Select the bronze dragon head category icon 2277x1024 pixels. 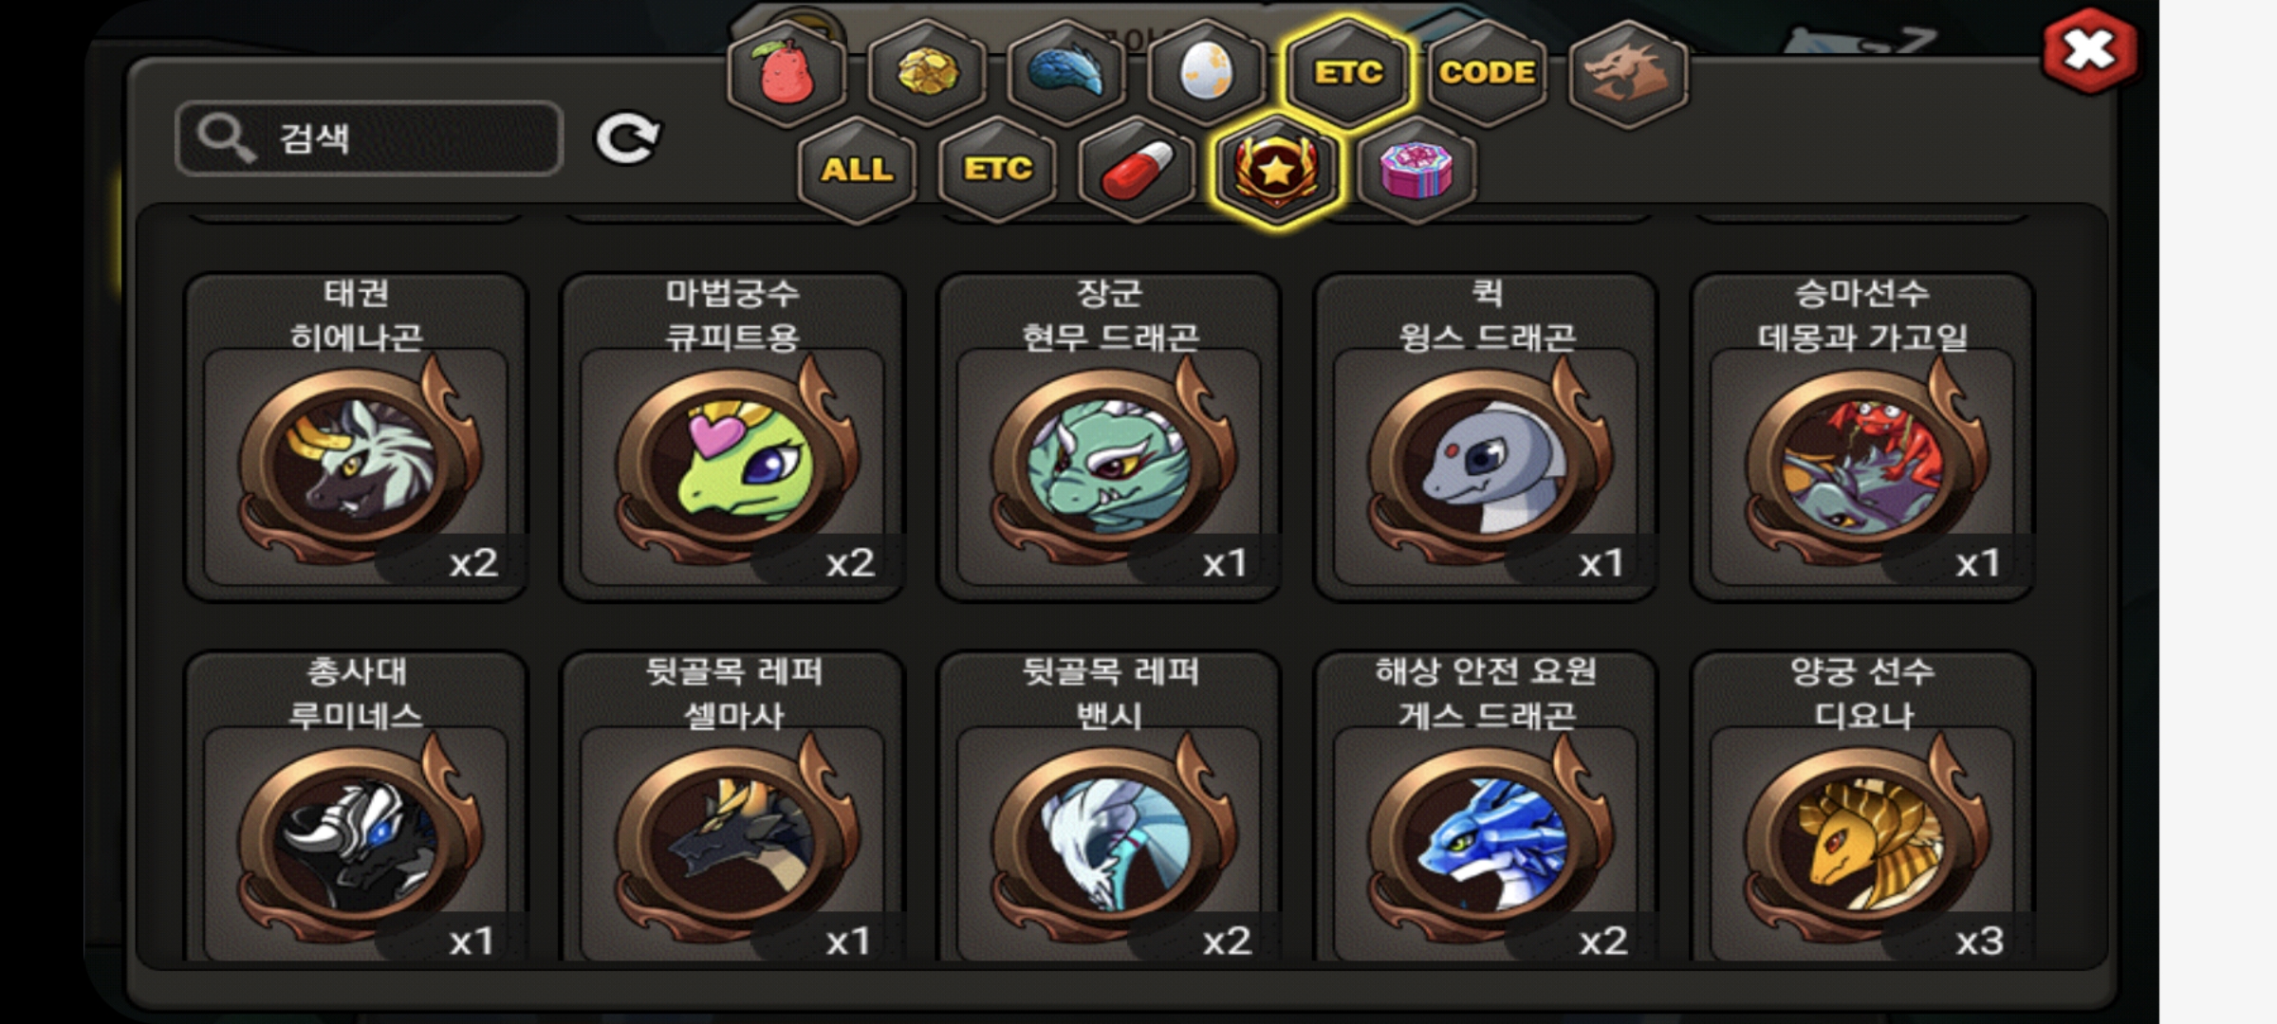(1628, 73)
